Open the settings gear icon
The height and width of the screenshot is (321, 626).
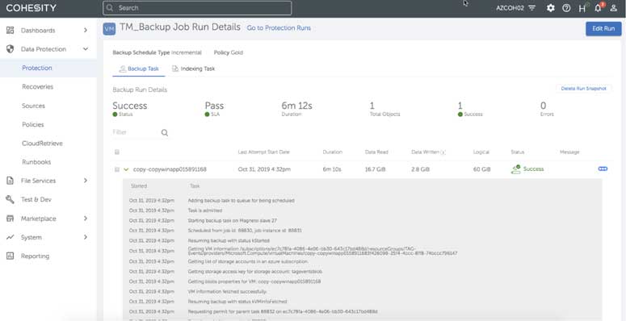pos(551,8)
